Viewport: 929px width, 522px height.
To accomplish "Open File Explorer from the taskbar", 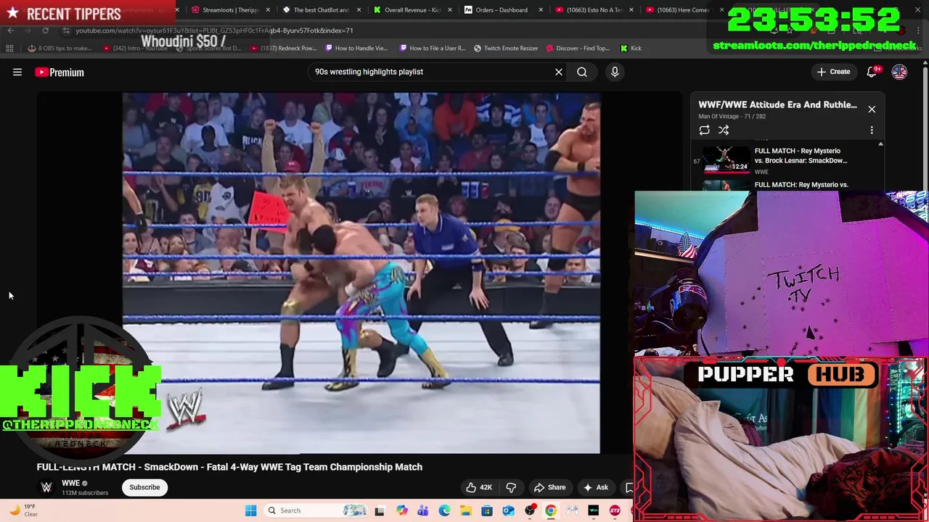I will 465,510.
